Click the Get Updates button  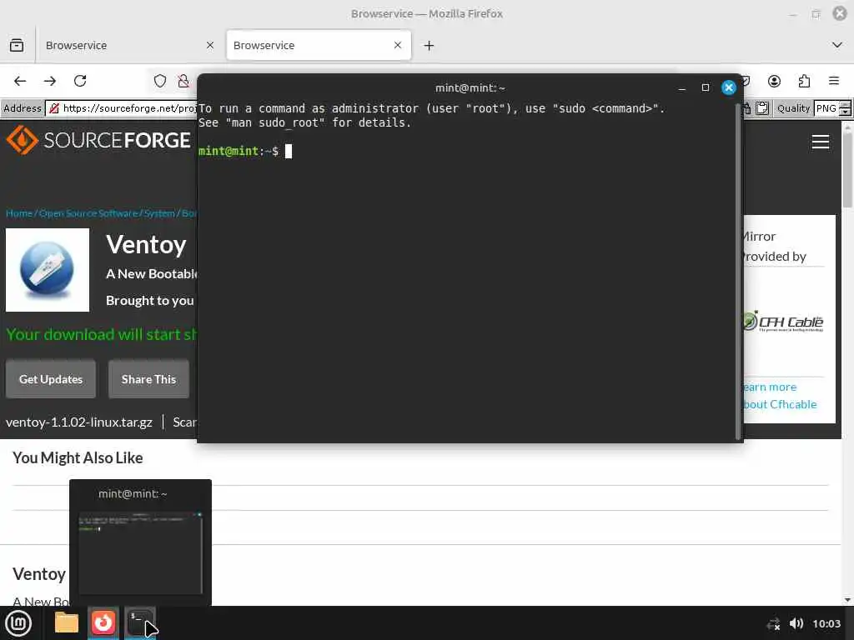coord(51,379)
